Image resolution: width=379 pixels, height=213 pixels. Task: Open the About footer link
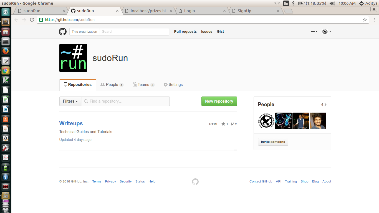point(327,181)
